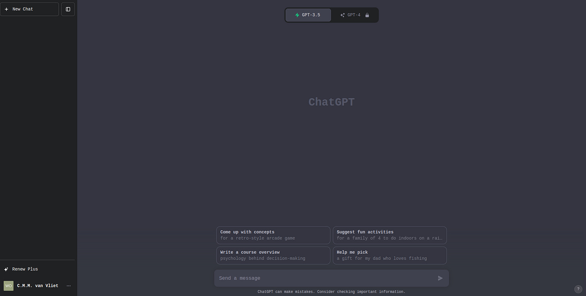This screenshot has height=296, width=586.
Task: Click the 'ChatGPT can make mistakes' disclaimer text
Action: (331, 292)
